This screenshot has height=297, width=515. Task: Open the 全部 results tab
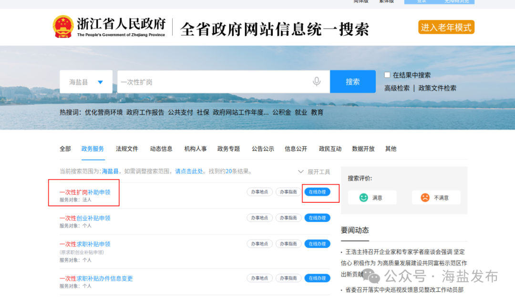pos(65,149)
